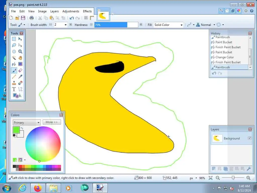Select the Pencil tool
The height and width of the screenshot is (193, 257).
pos(14,77)
